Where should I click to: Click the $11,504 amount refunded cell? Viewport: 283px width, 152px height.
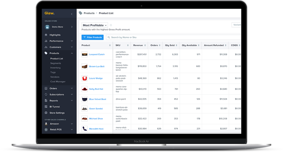(x=223, y=99)
